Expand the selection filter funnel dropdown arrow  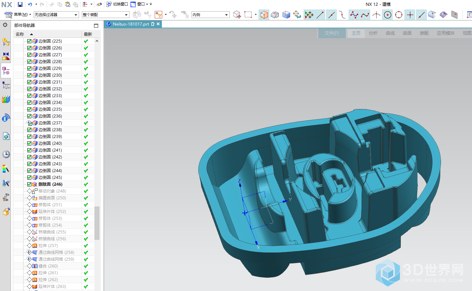click(166, 15)
